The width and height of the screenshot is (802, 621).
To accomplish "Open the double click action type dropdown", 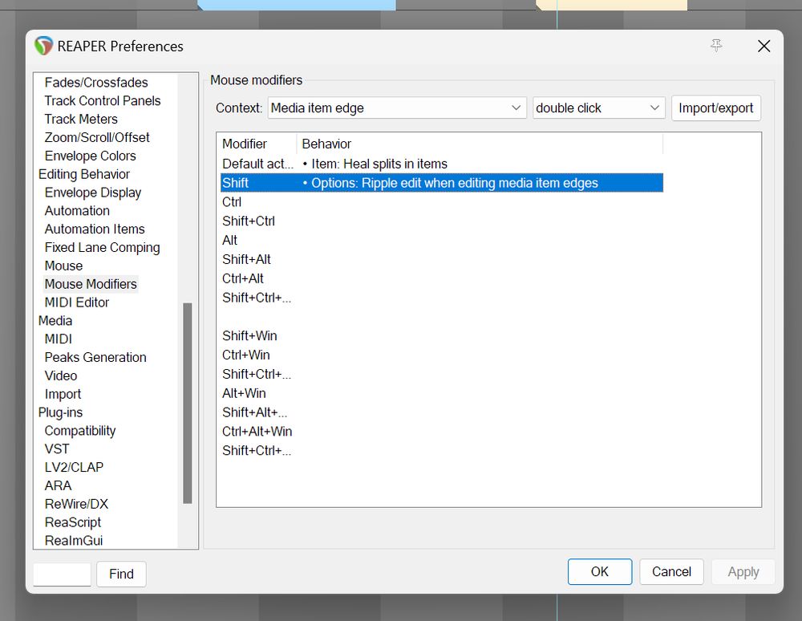I will click(598, 108).
